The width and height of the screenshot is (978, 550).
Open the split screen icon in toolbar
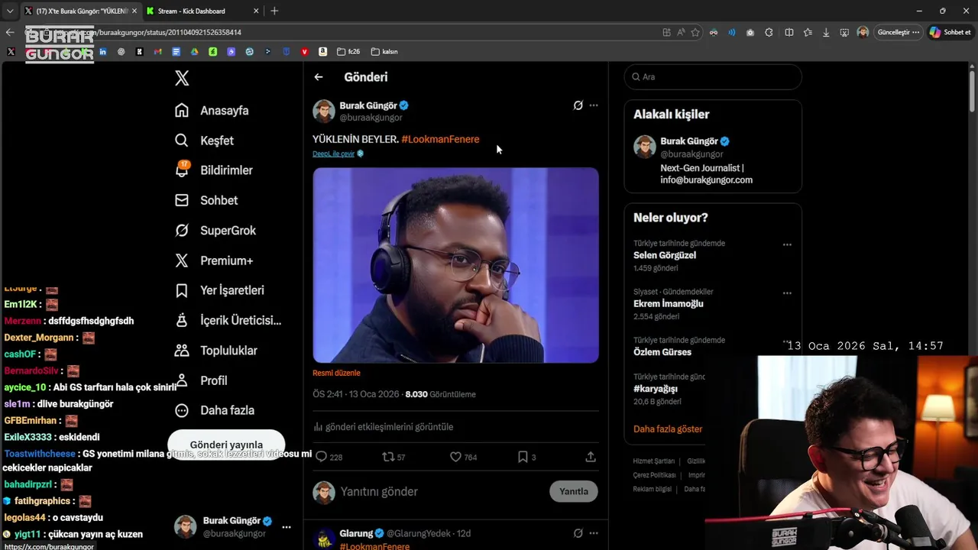pyautogui.click(x=789, y=32)
